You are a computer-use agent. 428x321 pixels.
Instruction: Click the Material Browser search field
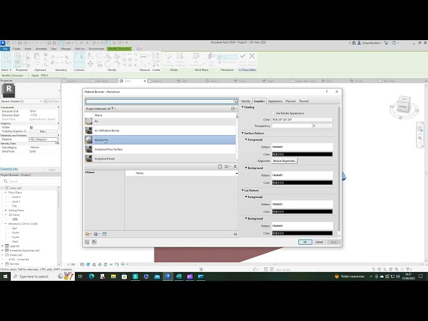pos(159,101)
